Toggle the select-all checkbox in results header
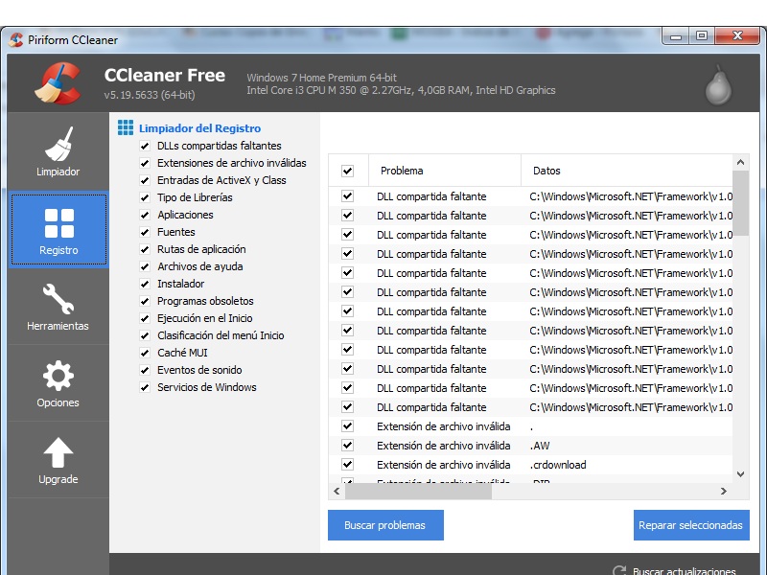 pyautogui.click(x=347, y=171)
